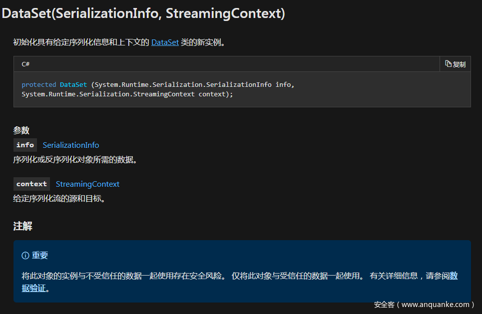Click the 注解 section heading
This screenshot has height=314, width=482.
click(22, 226)
